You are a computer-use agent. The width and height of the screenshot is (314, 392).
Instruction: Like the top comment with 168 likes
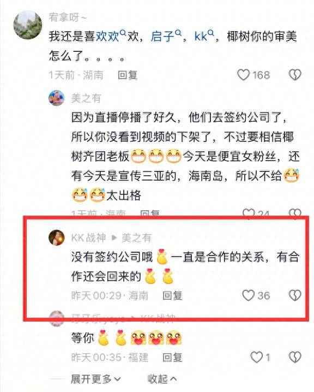tap(243, 75)
